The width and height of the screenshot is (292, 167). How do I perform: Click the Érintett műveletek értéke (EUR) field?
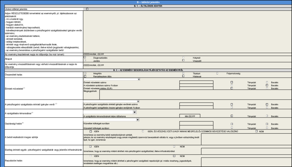[196, 88]
